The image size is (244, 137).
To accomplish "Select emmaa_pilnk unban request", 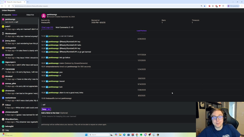I will click(19, 85).
